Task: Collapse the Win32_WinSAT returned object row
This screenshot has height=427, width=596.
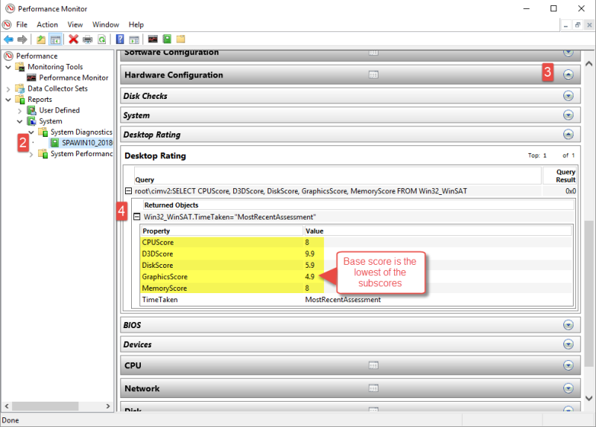Action: [137, 216]
